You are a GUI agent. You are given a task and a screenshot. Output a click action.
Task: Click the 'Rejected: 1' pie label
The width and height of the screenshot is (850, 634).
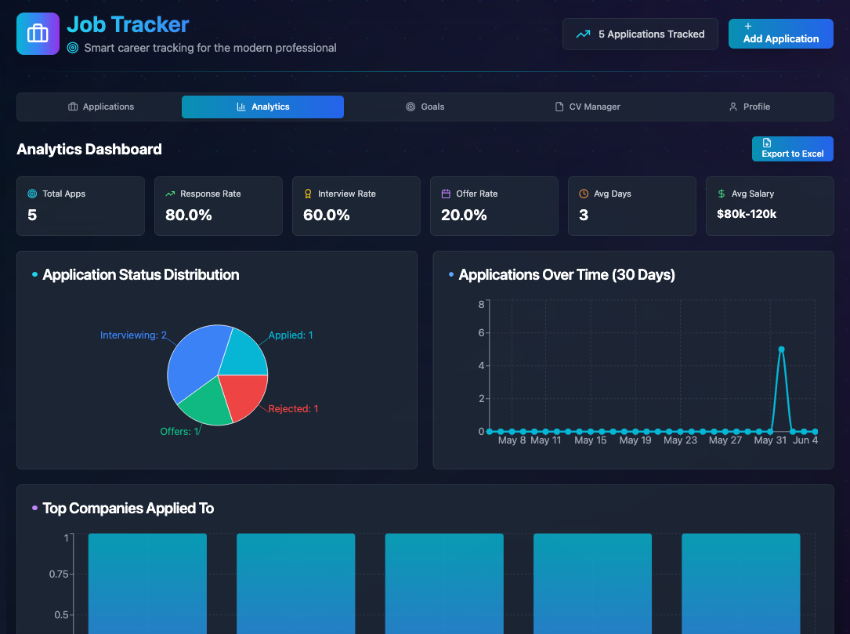point(293,409)
